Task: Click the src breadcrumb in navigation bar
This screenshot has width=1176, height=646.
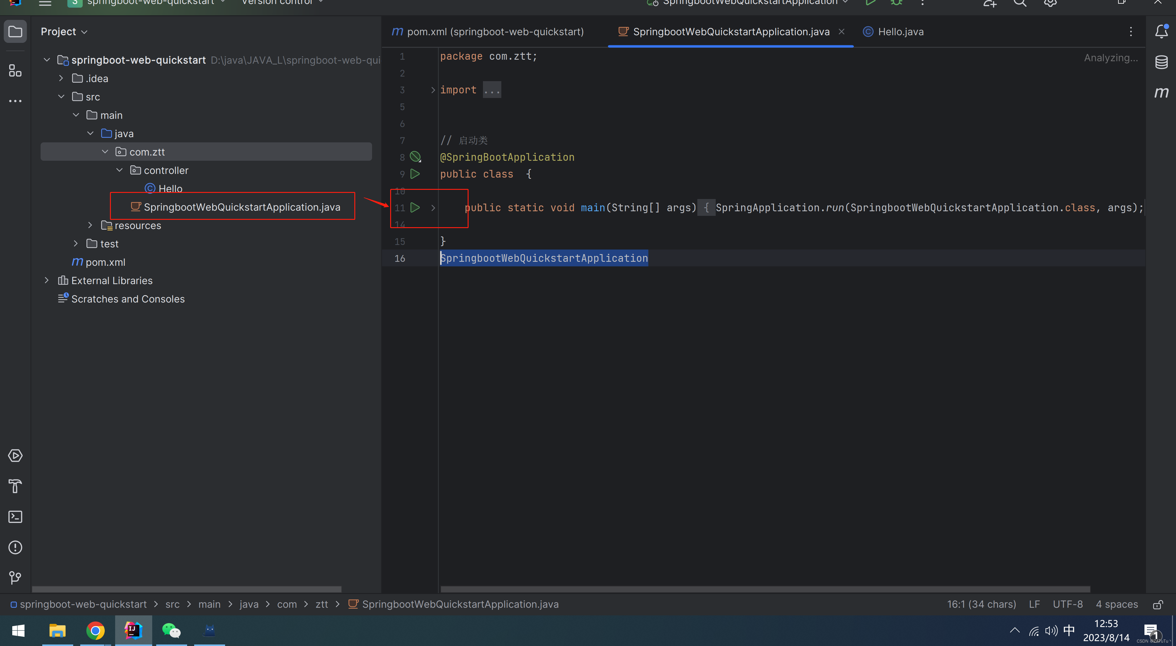Action: pos(172,604)
